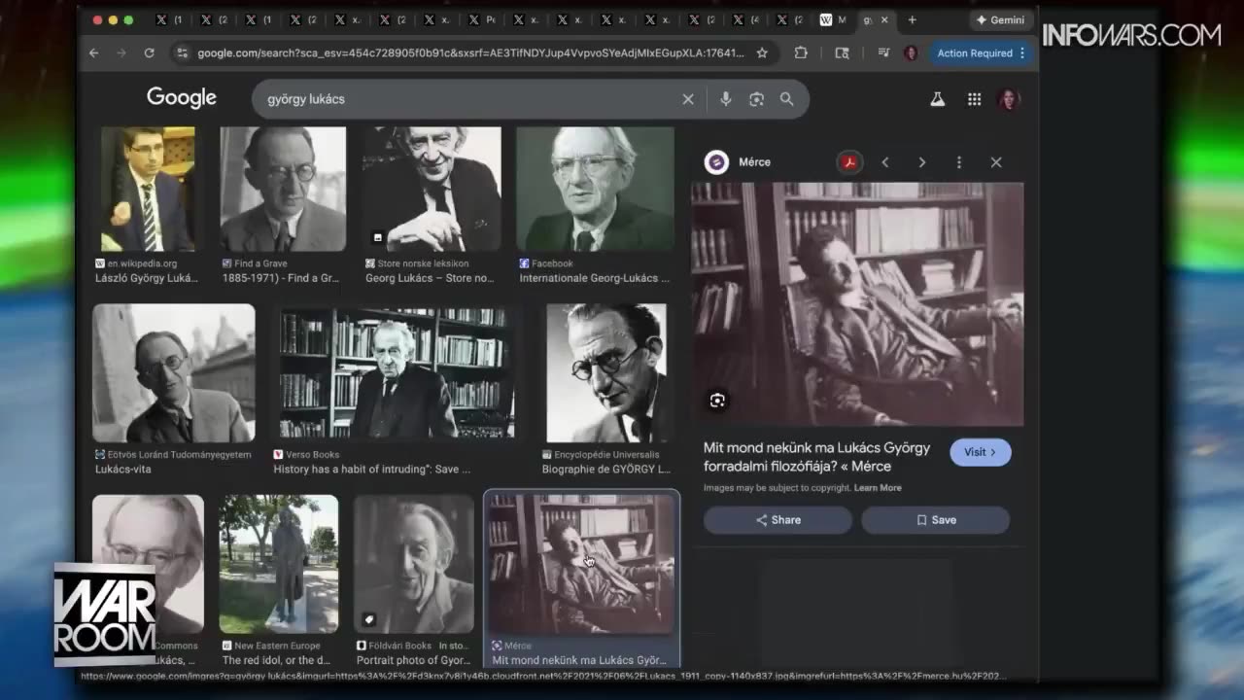Click the red PDF extension icon in preview panel
This screenshot has width=1244, height=700.
click(849, 162)
